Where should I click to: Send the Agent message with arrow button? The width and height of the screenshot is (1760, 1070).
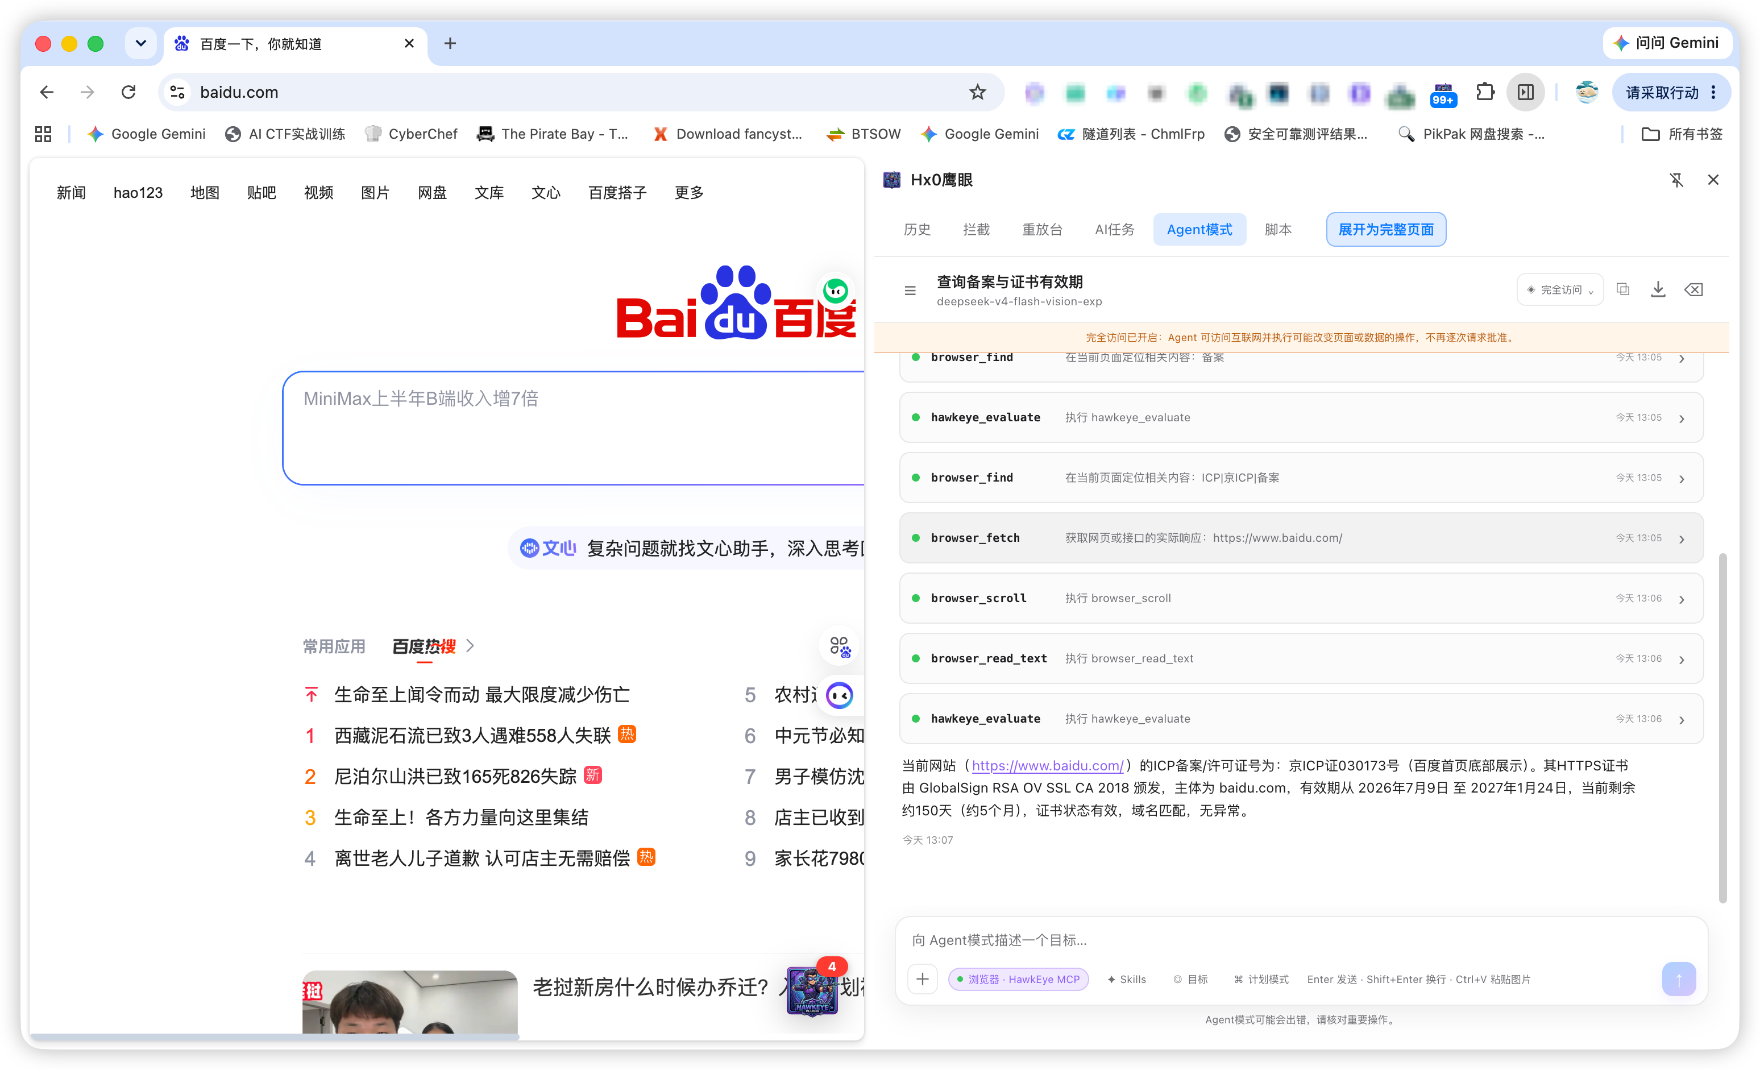[x=1679, y=978]
